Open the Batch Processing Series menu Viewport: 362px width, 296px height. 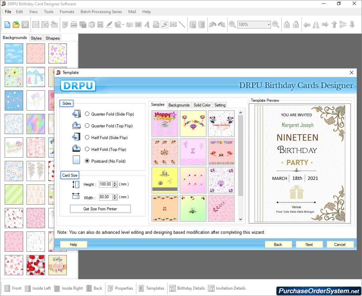click(x=101, y=11)
